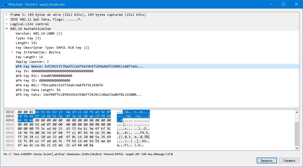Expand the Logical-Link Control row
This screenshot has height=167, width=303.
tap(7, 24)
